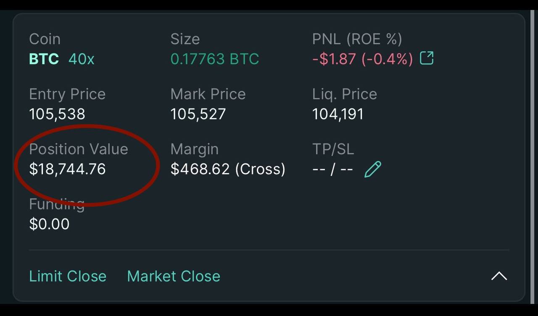Select the entry price 105,538
This screenshot has height=316, width=538.
pos(57,114)
